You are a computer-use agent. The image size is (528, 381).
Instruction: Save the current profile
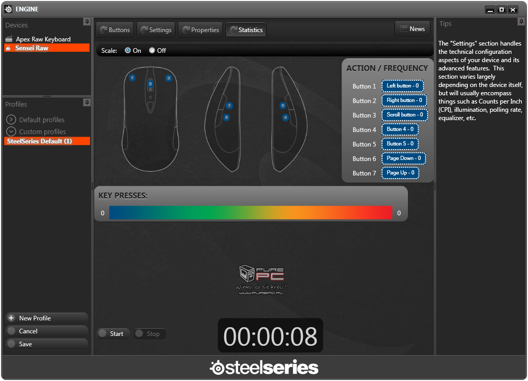coord(47,344)
